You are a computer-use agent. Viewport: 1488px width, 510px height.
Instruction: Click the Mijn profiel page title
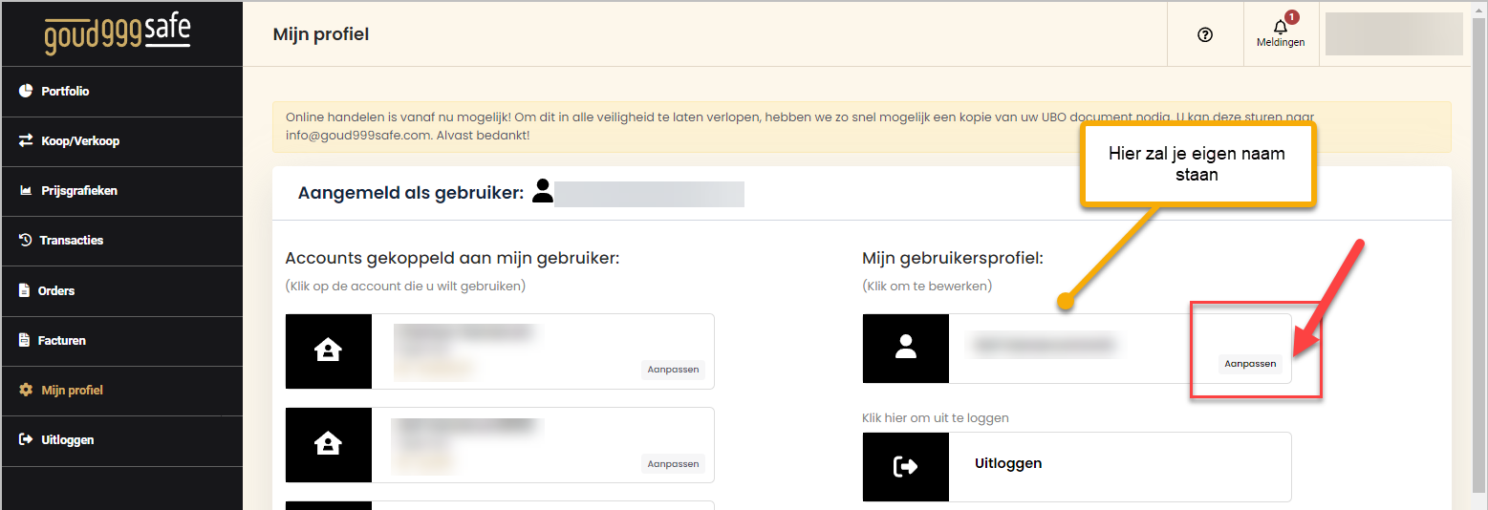click(x=321, y=34)
